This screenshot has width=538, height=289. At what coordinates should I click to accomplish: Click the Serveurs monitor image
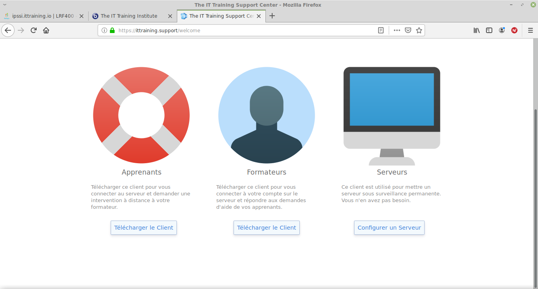392,116
